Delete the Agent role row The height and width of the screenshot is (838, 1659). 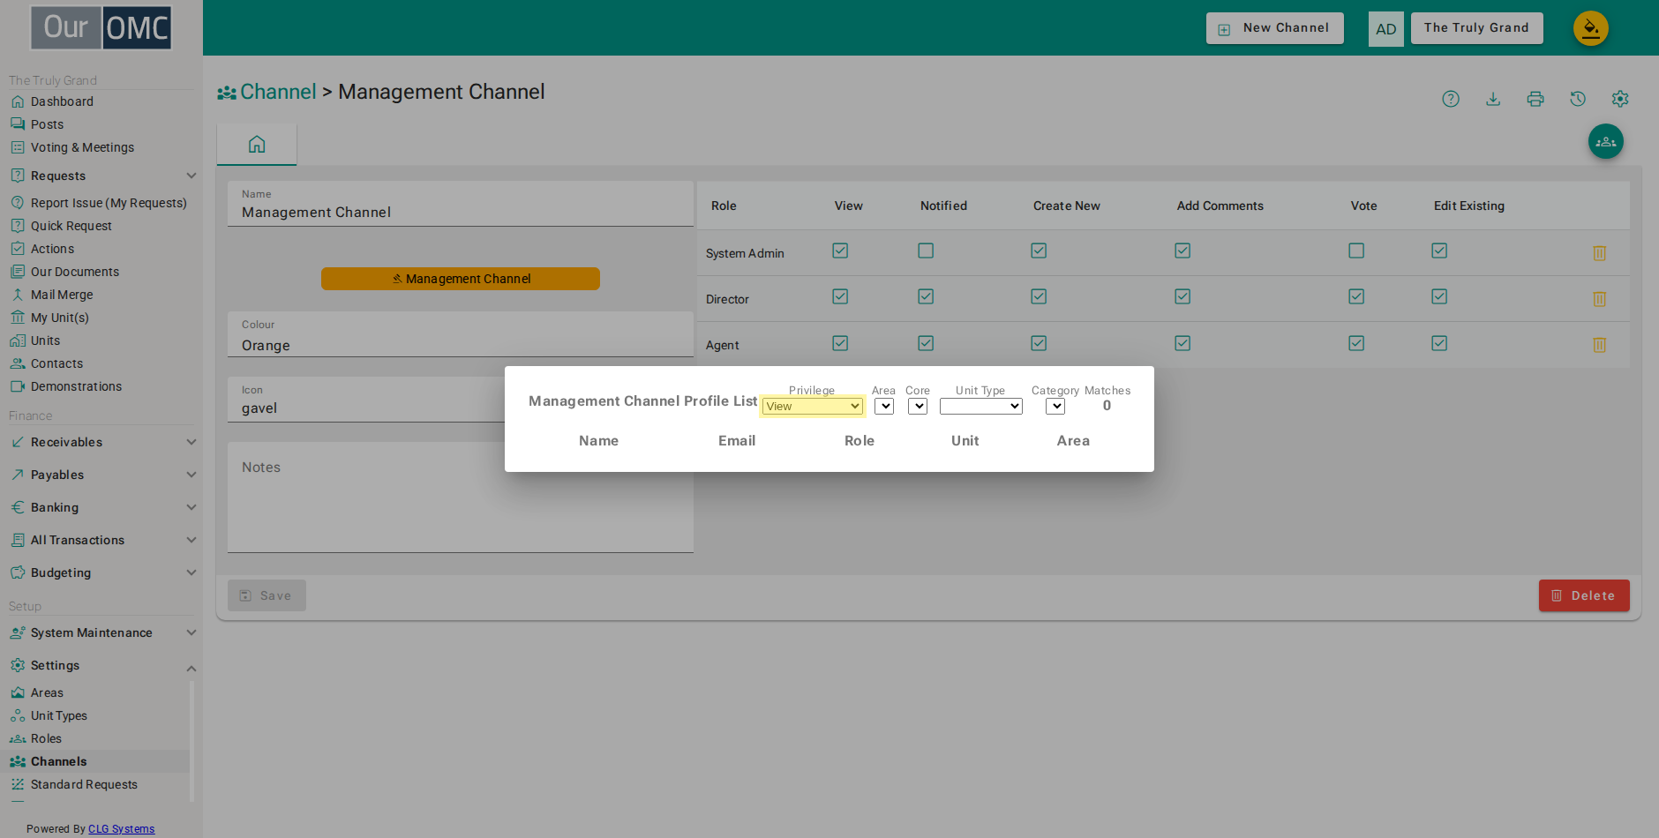(x=1599, y=345)
